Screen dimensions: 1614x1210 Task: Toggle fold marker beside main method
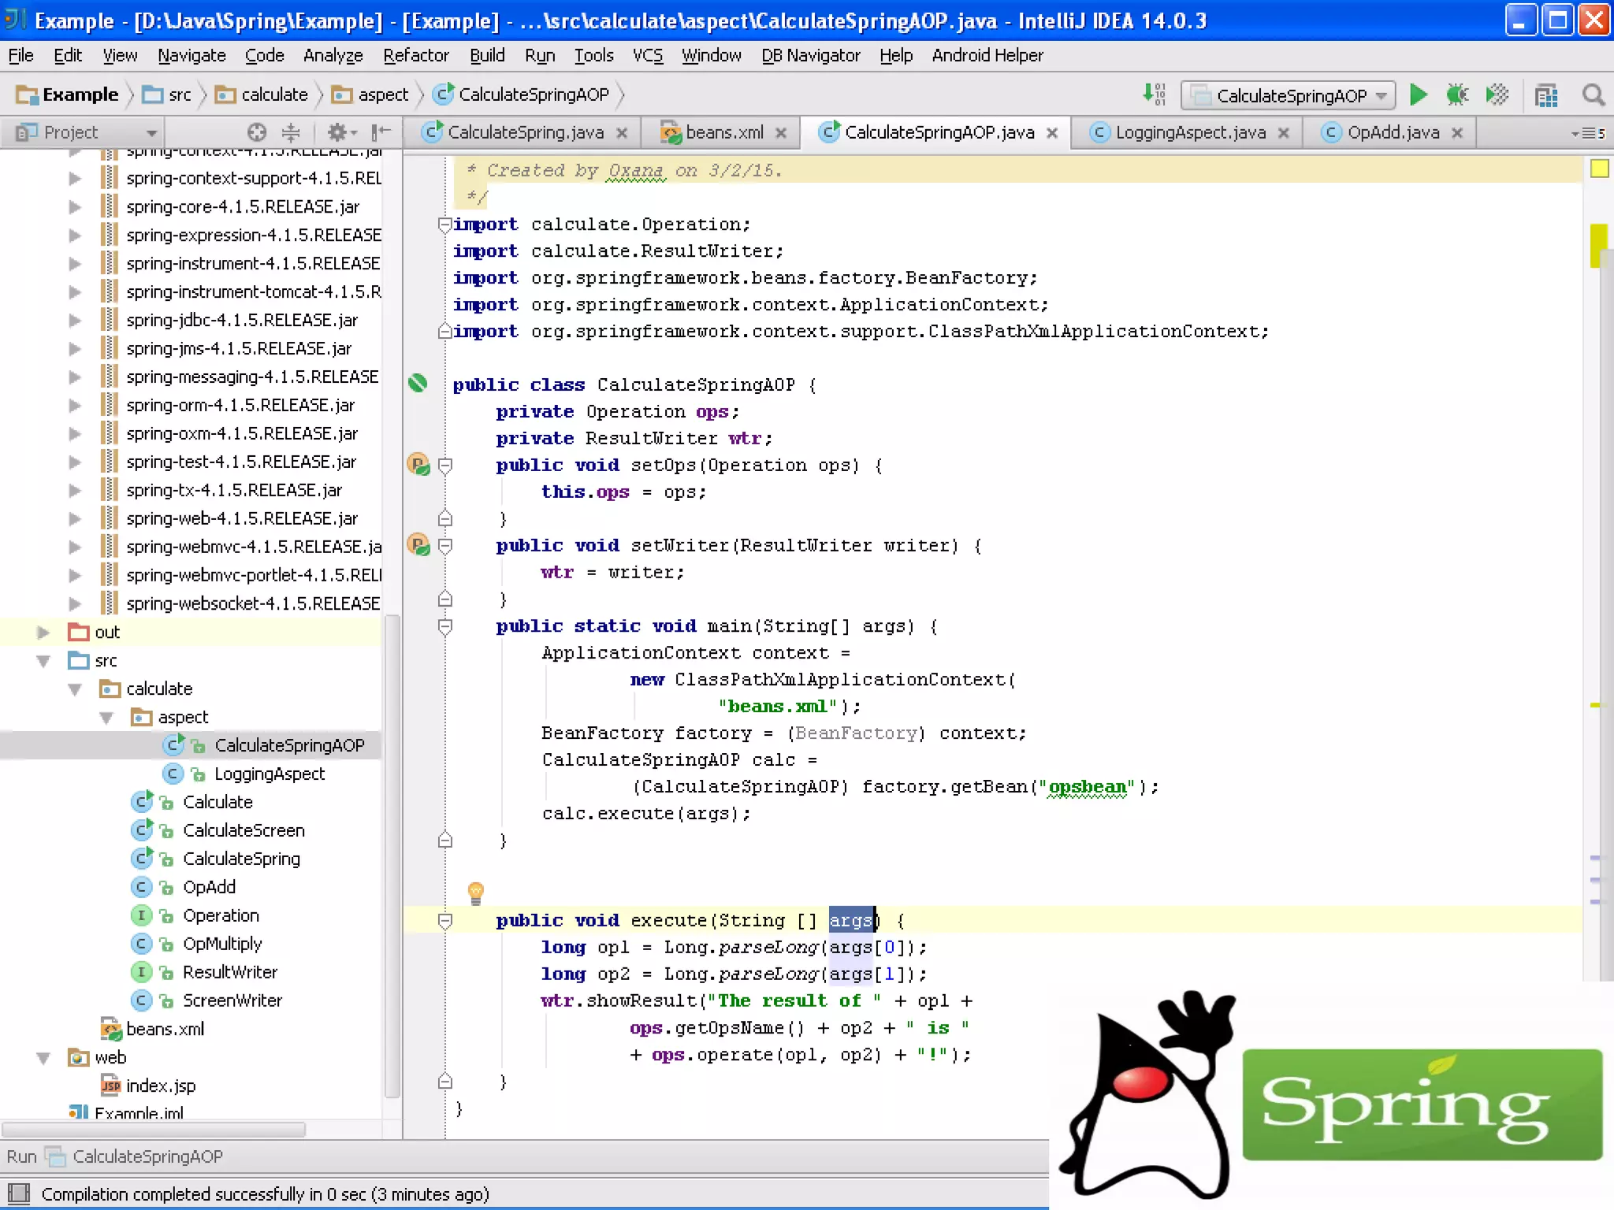[445, 626]
